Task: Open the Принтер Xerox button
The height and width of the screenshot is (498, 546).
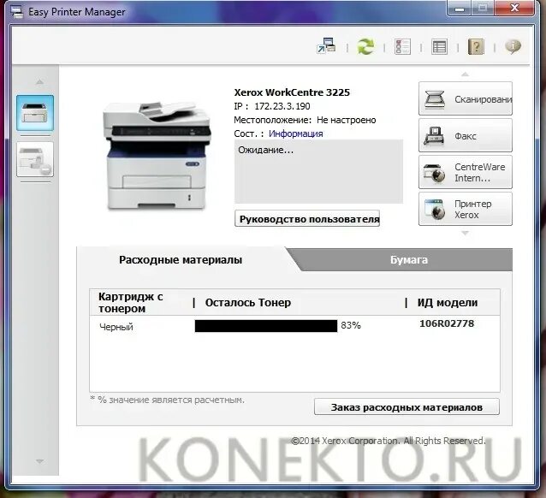Action: pos(466,209)
